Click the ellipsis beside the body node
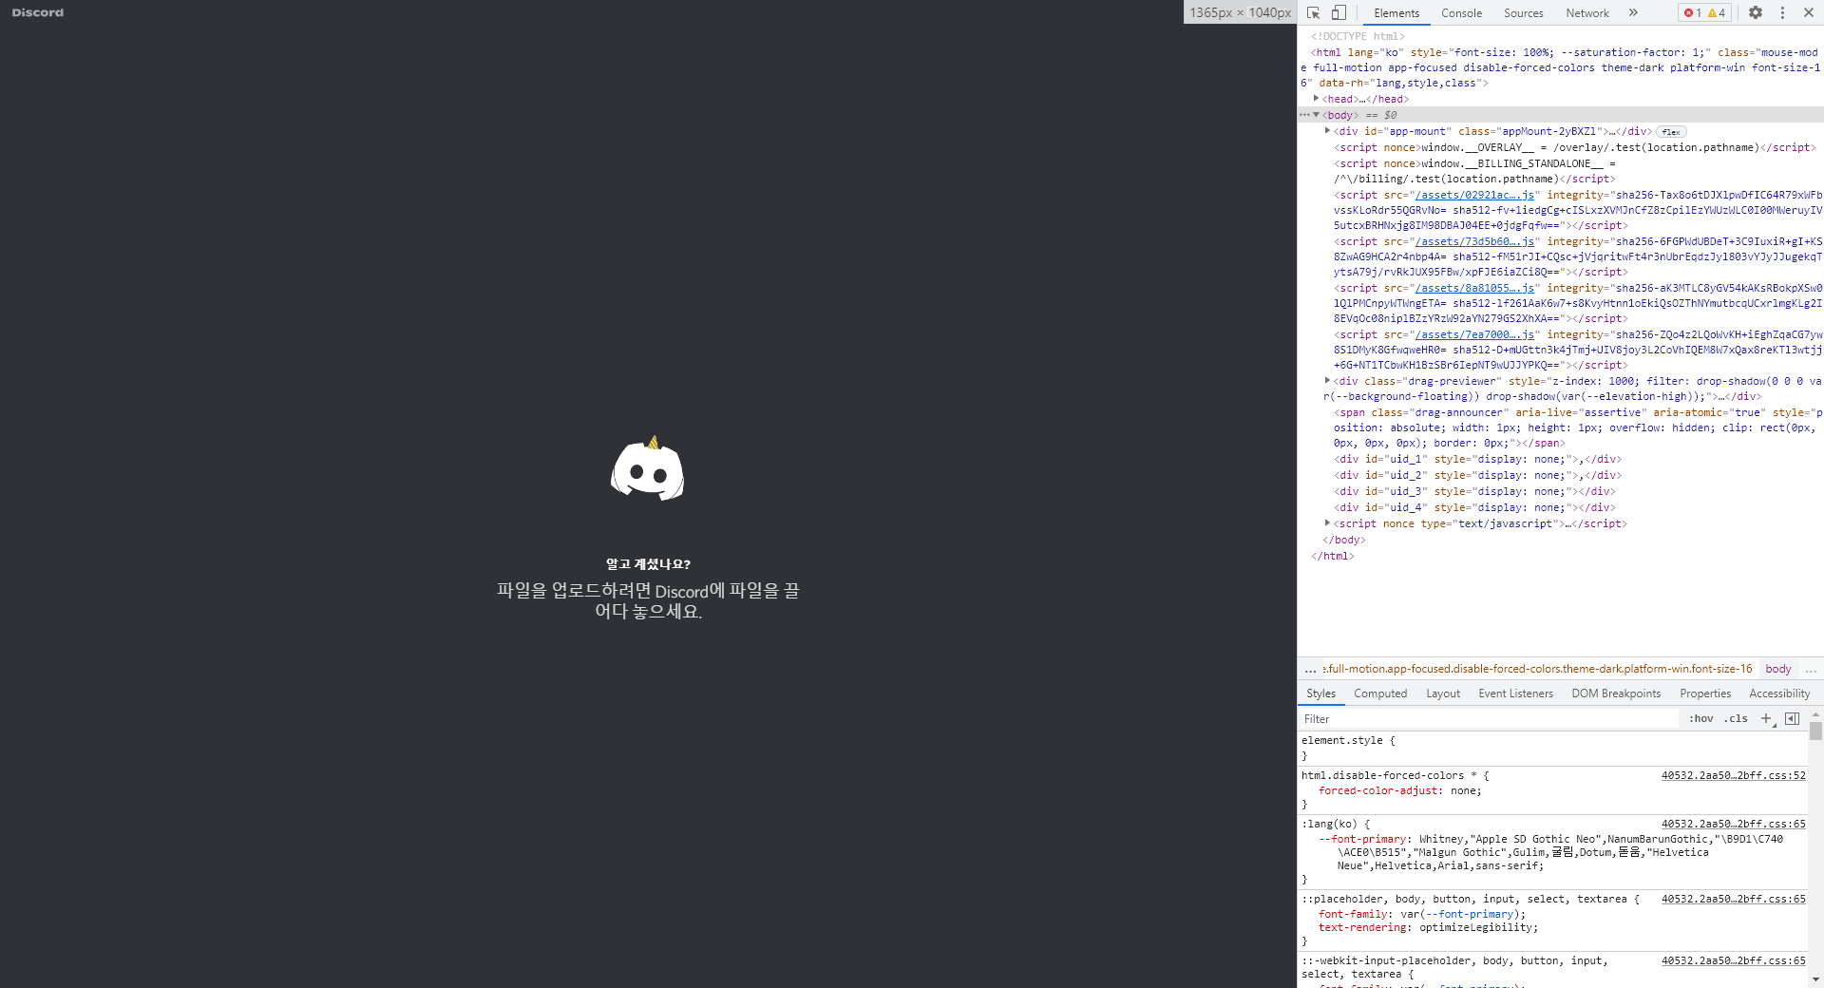 coord(1304,115)
